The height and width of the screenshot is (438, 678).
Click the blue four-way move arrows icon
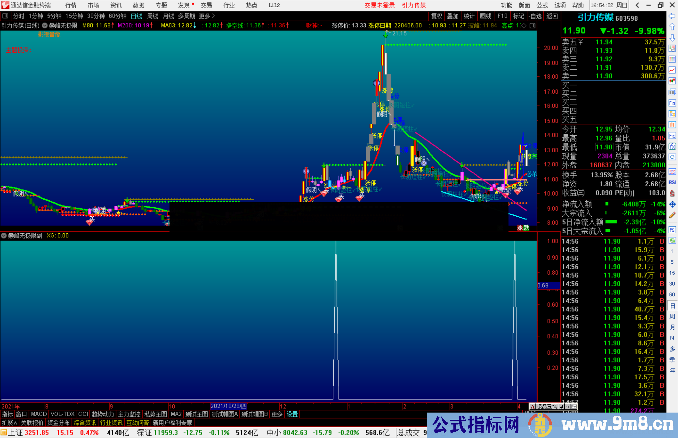tap(672, 204)
